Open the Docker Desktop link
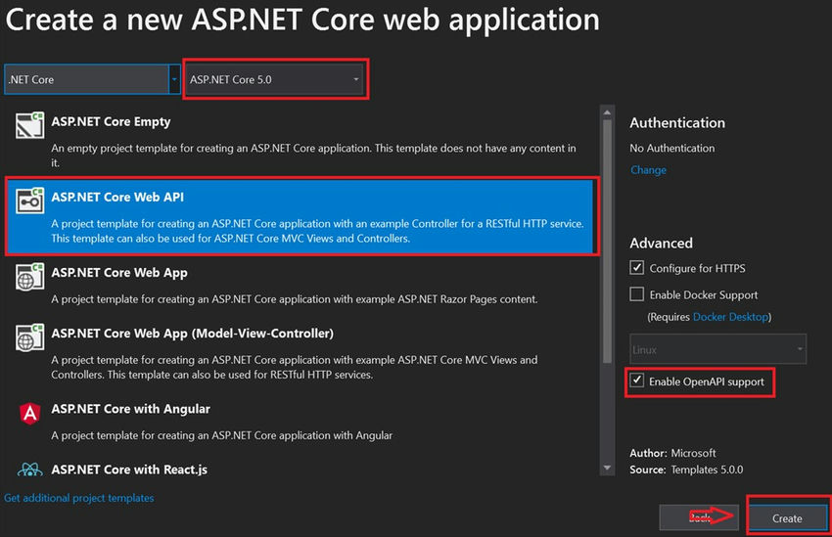The width and height of the screenshot is (832, 537). coord(730,317)
